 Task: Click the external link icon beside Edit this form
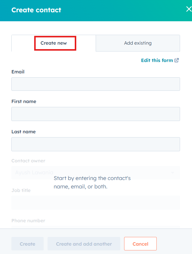tap(177, 60)
